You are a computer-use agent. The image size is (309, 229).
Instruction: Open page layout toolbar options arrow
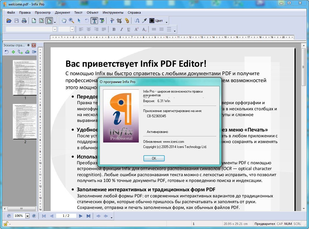(x=55, y=22)
